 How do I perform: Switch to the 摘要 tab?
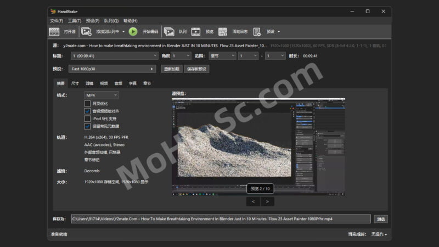60,83
